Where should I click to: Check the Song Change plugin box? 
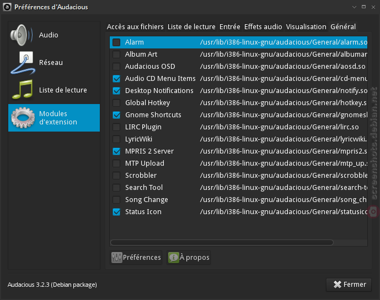[116, 200]
